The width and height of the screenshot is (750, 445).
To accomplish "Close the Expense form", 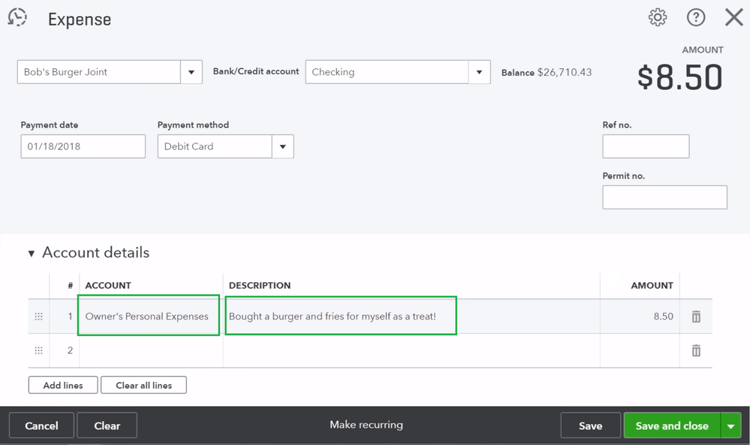I will pyautogui.click(x=733, y=18).
